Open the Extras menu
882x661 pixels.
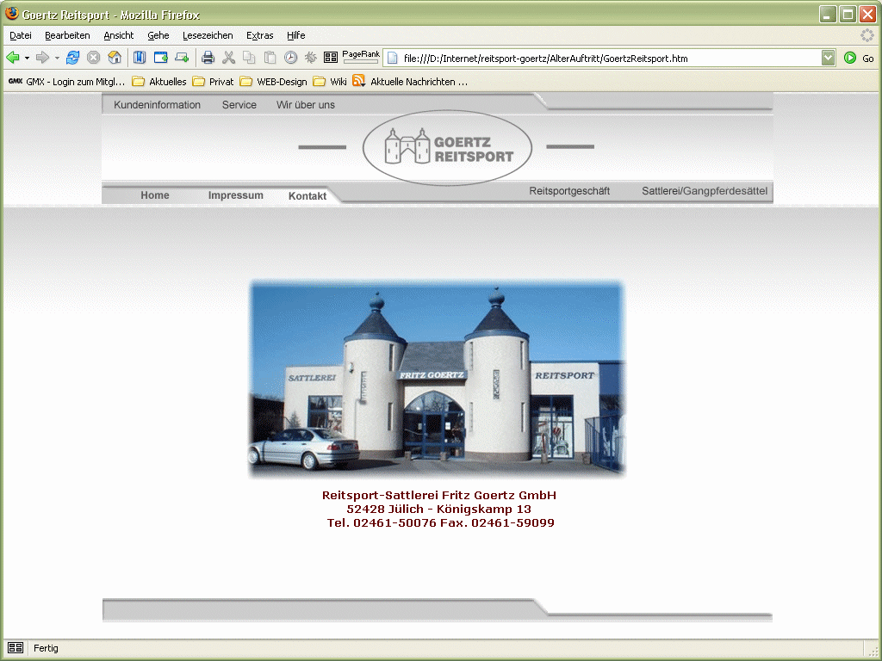coord(260,35)
